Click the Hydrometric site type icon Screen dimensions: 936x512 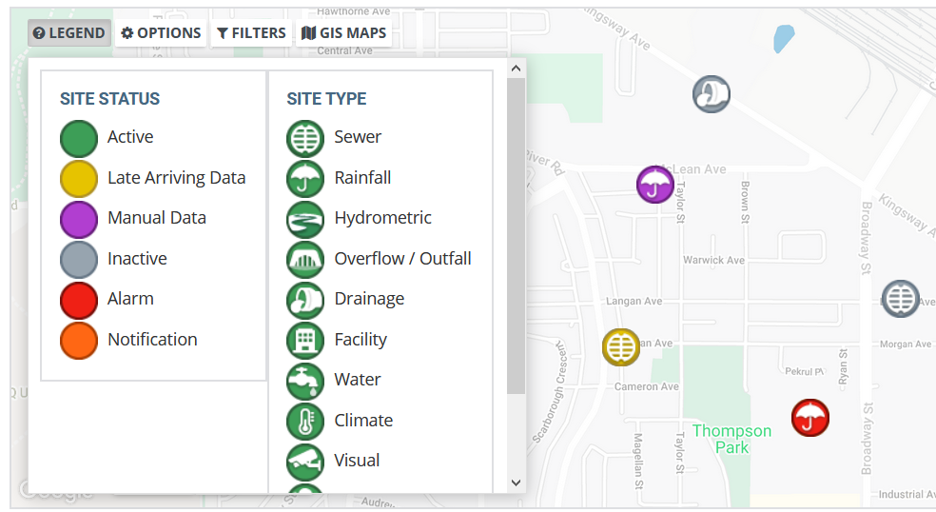[305, 219]
